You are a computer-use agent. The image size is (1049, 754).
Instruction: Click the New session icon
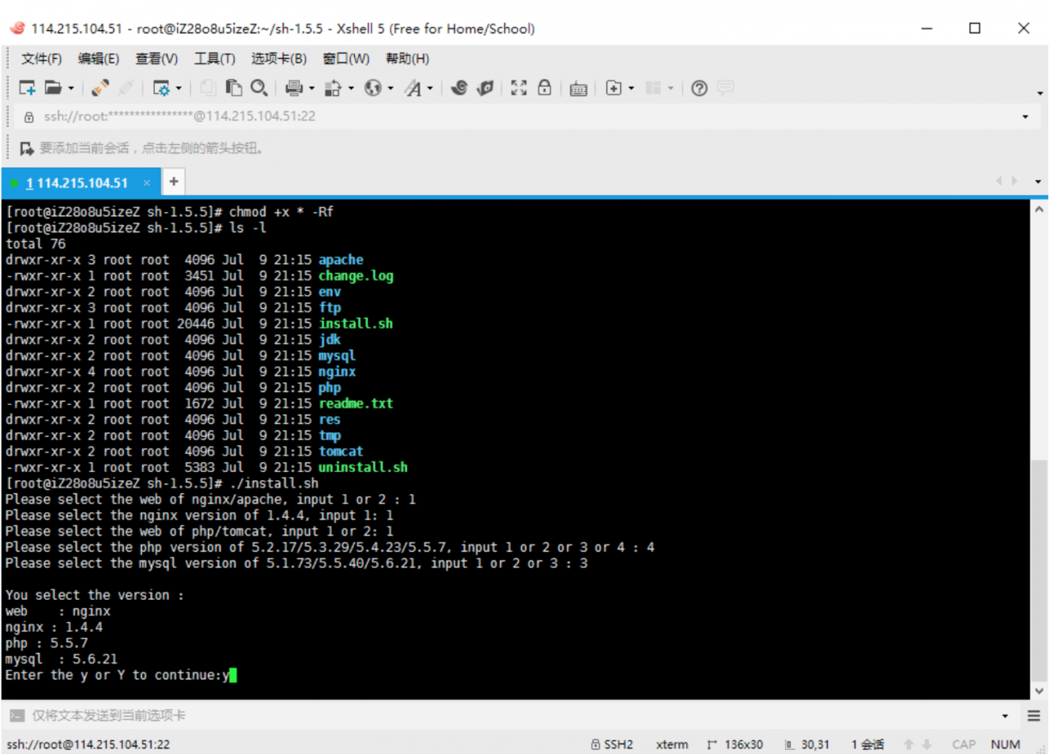pos(27,88)
